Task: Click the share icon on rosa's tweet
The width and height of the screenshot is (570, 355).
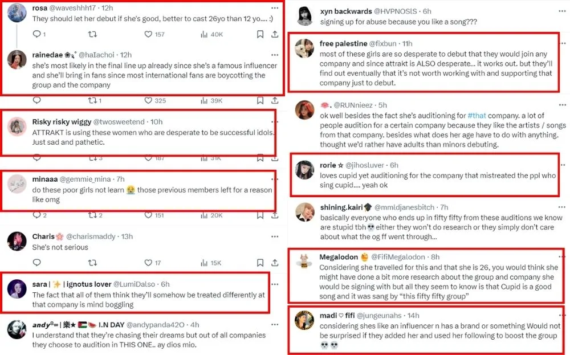Action: click(x=275, y=34)
